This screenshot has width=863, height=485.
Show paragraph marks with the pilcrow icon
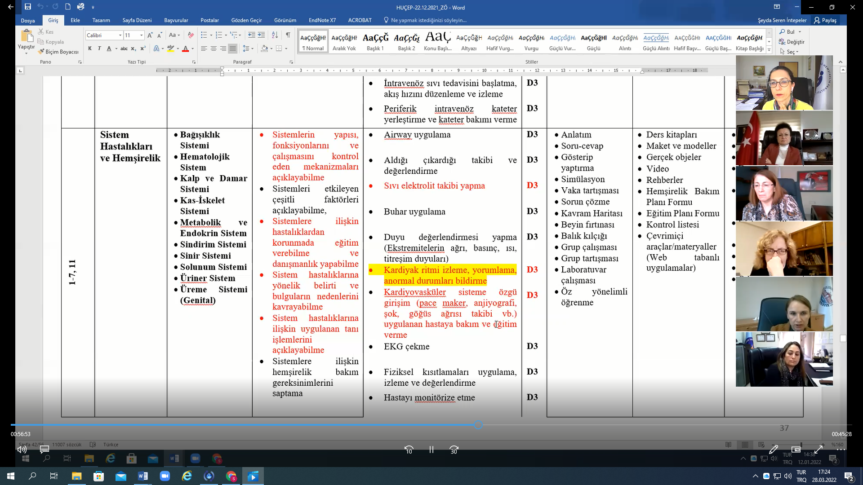(288, 35)
